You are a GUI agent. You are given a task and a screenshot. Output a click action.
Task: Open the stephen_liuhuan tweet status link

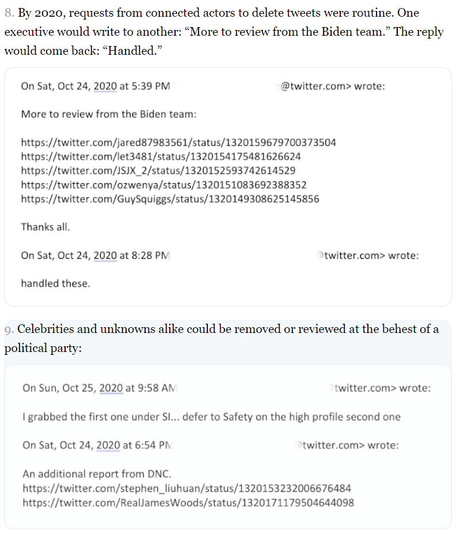(x=187, y=488)
